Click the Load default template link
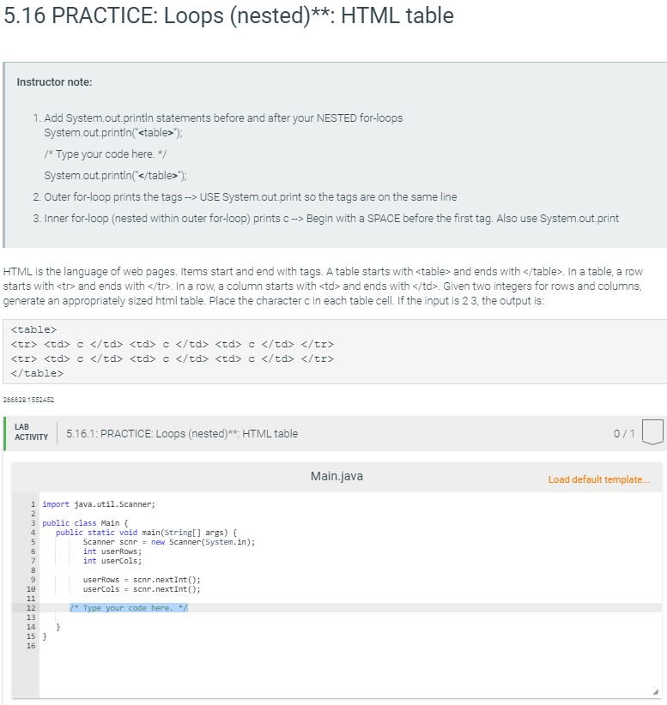This screenshot has height=705, width=667. coord(598,479)
